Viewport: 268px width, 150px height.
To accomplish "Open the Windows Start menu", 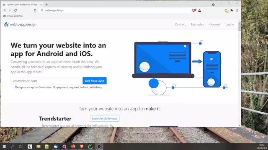I will [4, 146].
